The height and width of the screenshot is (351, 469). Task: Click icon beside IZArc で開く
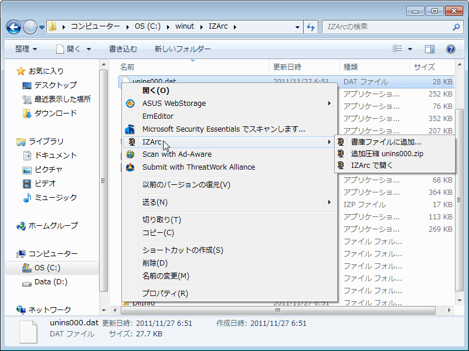click(341, 165)
